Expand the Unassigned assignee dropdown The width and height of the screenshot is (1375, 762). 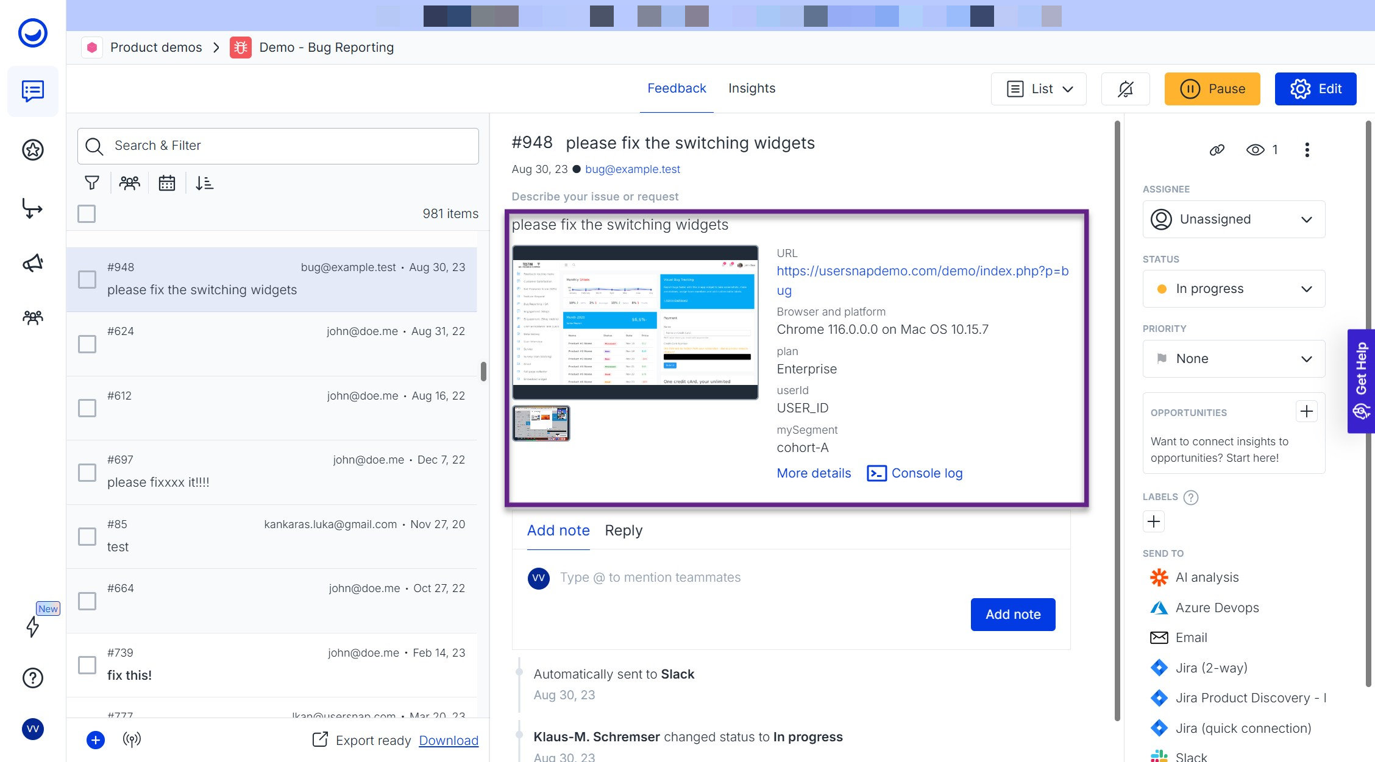(1234, 219)
